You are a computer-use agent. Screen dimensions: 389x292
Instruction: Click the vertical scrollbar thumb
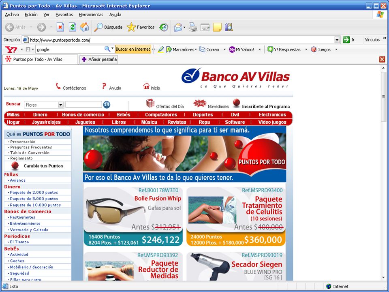tap(384, 97)
